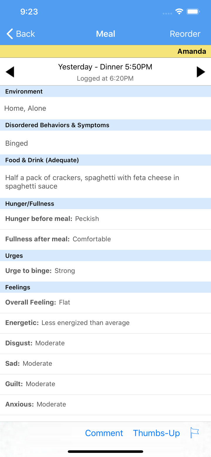211x457 pixels.
Task: Tap the clock showing 9:23
Action: (29, 12)
